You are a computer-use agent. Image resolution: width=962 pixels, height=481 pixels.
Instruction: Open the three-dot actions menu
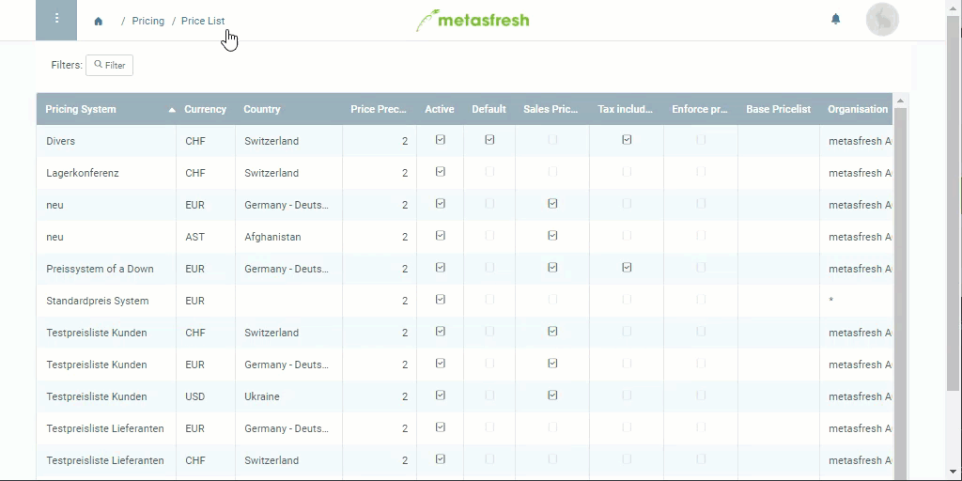(x=56, y=21)
